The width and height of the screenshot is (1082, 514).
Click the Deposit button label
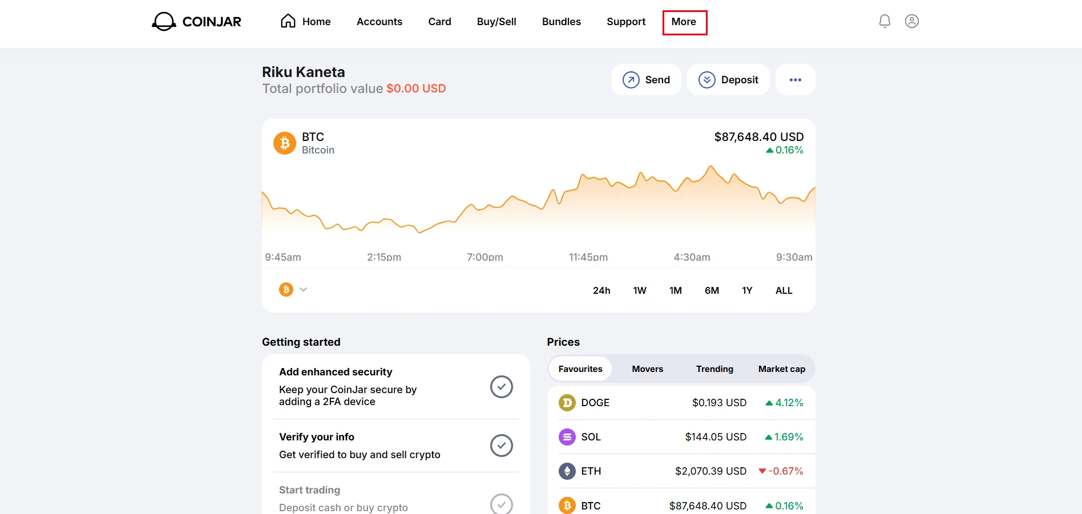tap(740, 80)
